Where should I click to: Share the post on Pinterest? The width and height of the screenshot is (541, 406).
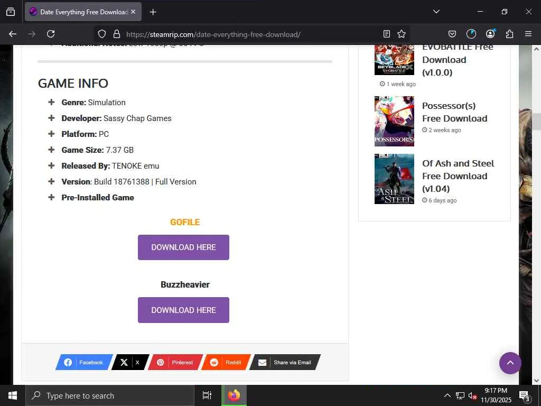coord(175,362)
